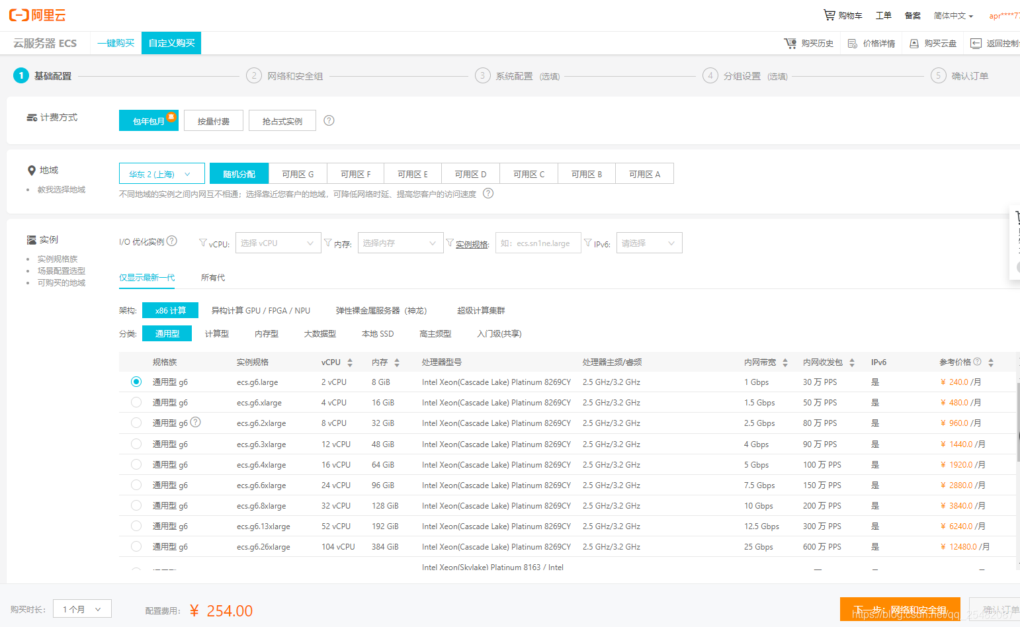Viewport: 1020px width, 627px height.
Task: Open the IPv6 请选择 dropdown
Action: (649, 243)
